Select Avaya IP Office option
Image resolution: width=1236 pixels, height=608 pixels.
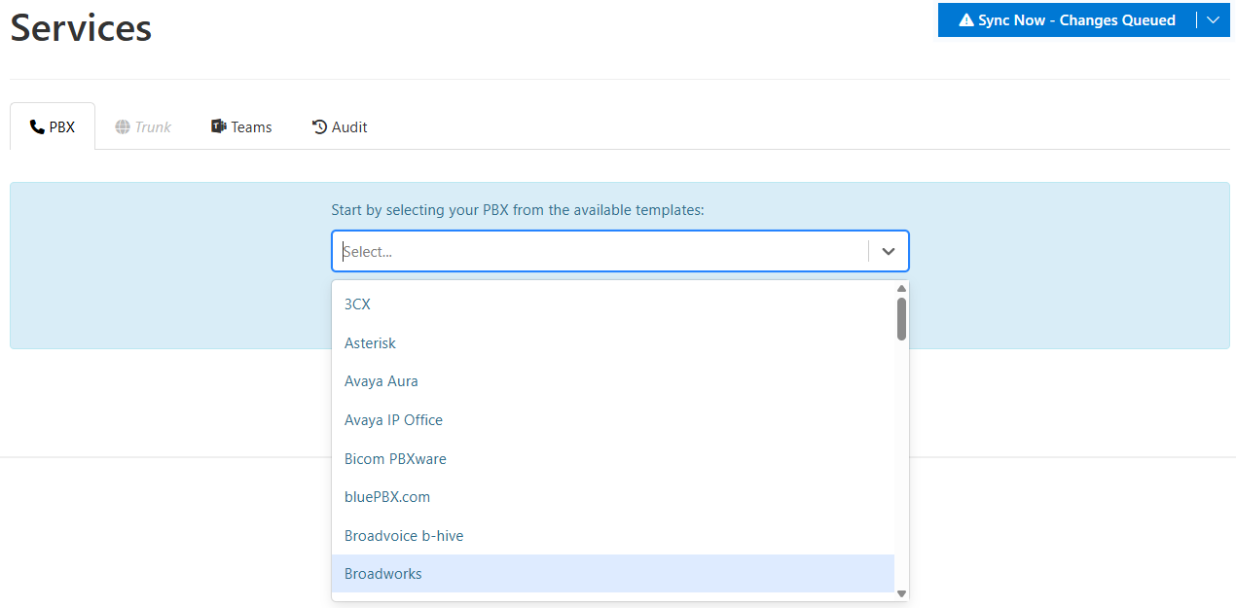(613, 420)
